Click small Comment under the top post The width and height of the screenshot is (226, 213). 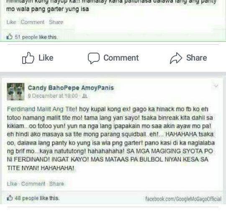(x=32, y=22)
